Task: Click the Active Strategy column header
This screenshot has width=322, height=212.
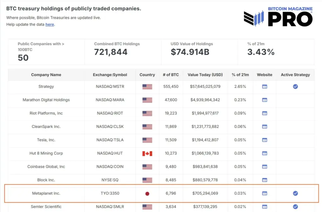Action: pos(295,75)
